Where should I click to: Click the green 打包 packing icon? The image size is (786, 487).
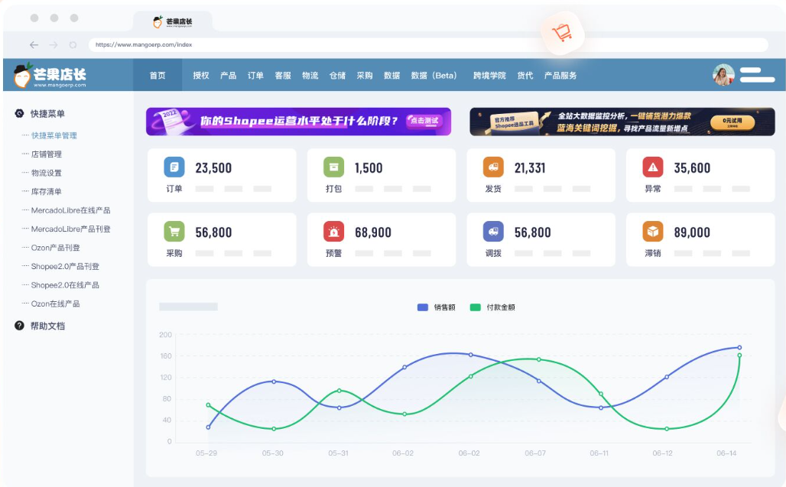coord(333,167)
